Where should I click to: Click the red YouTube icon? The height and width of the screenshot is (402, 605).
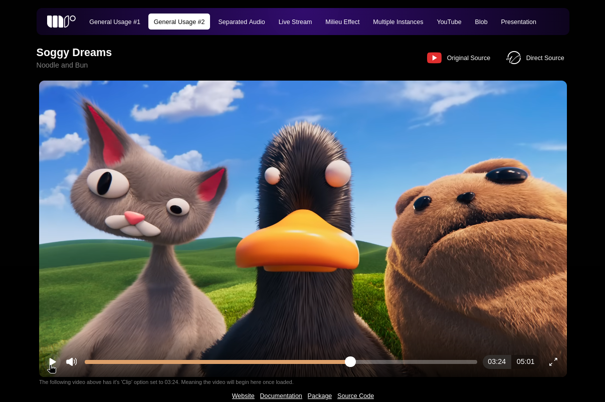[434, 58]
